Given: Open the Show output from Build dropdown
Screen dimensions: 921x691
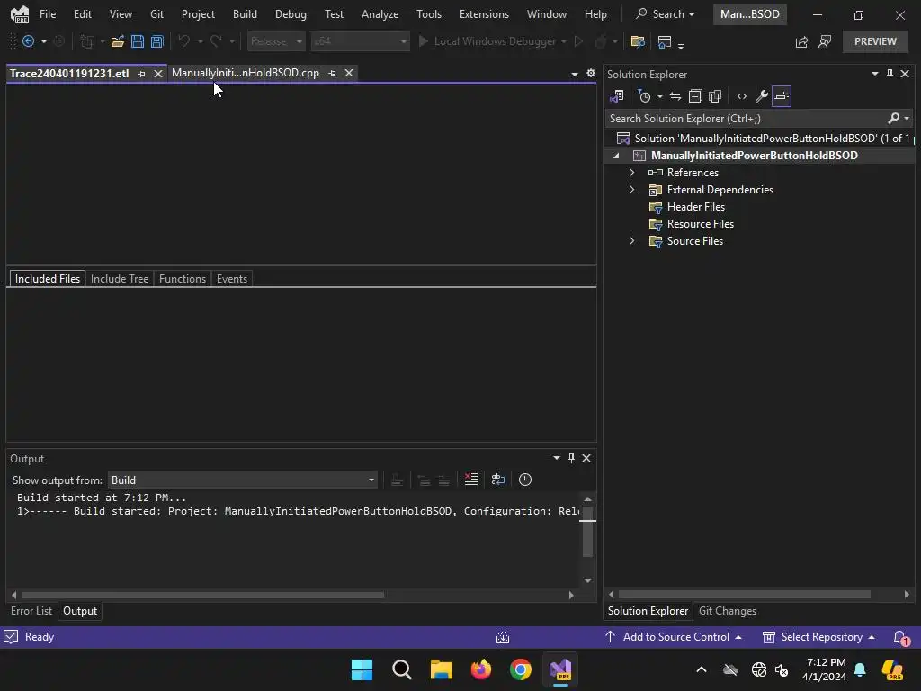Looking at the screenshot, I should click(243, 480).
